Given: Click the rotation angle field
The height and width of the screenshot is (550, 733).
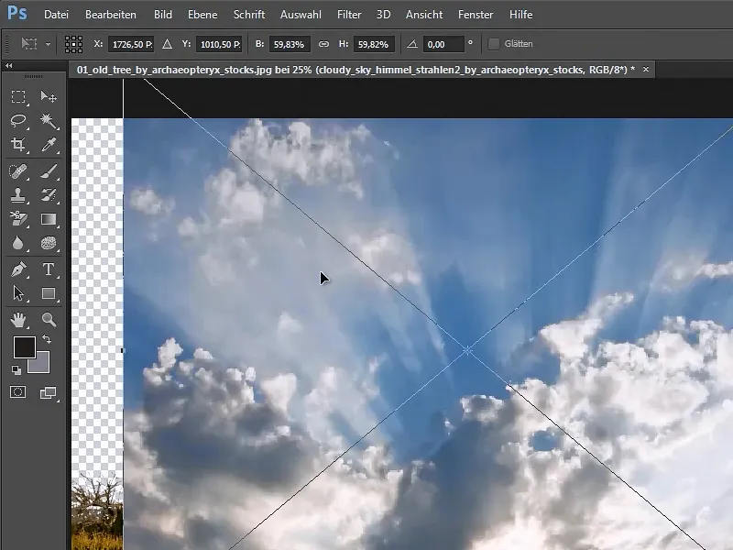Looking at the screenshot, I should 443,44.
